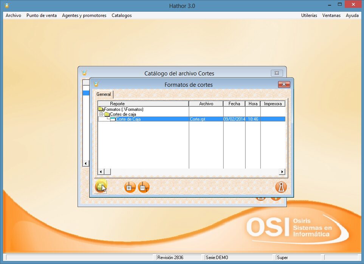The width and height of the screenshot is (364, 264).
Task: Click the printer icon in Formatos de cortes
Action: click(101, 187)
